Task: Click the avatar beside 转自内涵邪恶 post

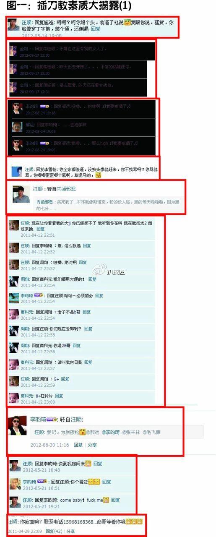Action: [x=21, y=194]
